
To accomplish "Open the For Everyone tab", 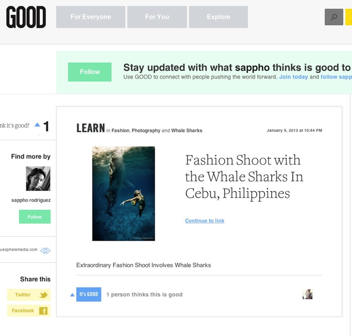I will (x=90, y=17).
